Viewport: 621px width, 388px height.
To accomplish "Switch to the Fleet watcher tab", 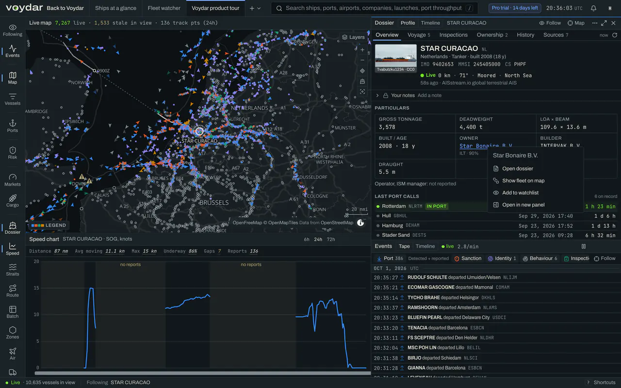I will click(x=164, y=8).
